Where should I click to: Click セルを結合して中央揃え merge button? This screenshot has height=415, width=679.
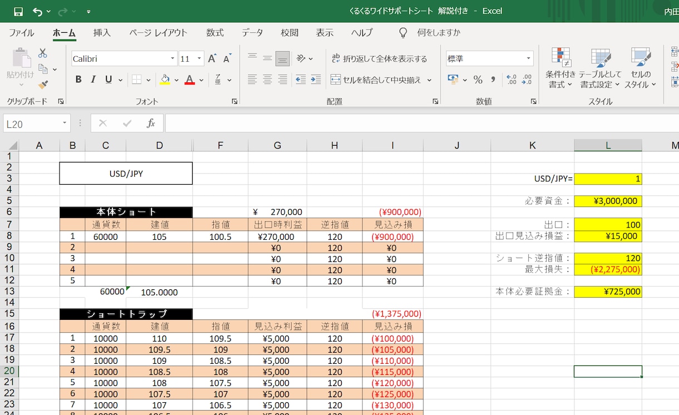(376, 80)
